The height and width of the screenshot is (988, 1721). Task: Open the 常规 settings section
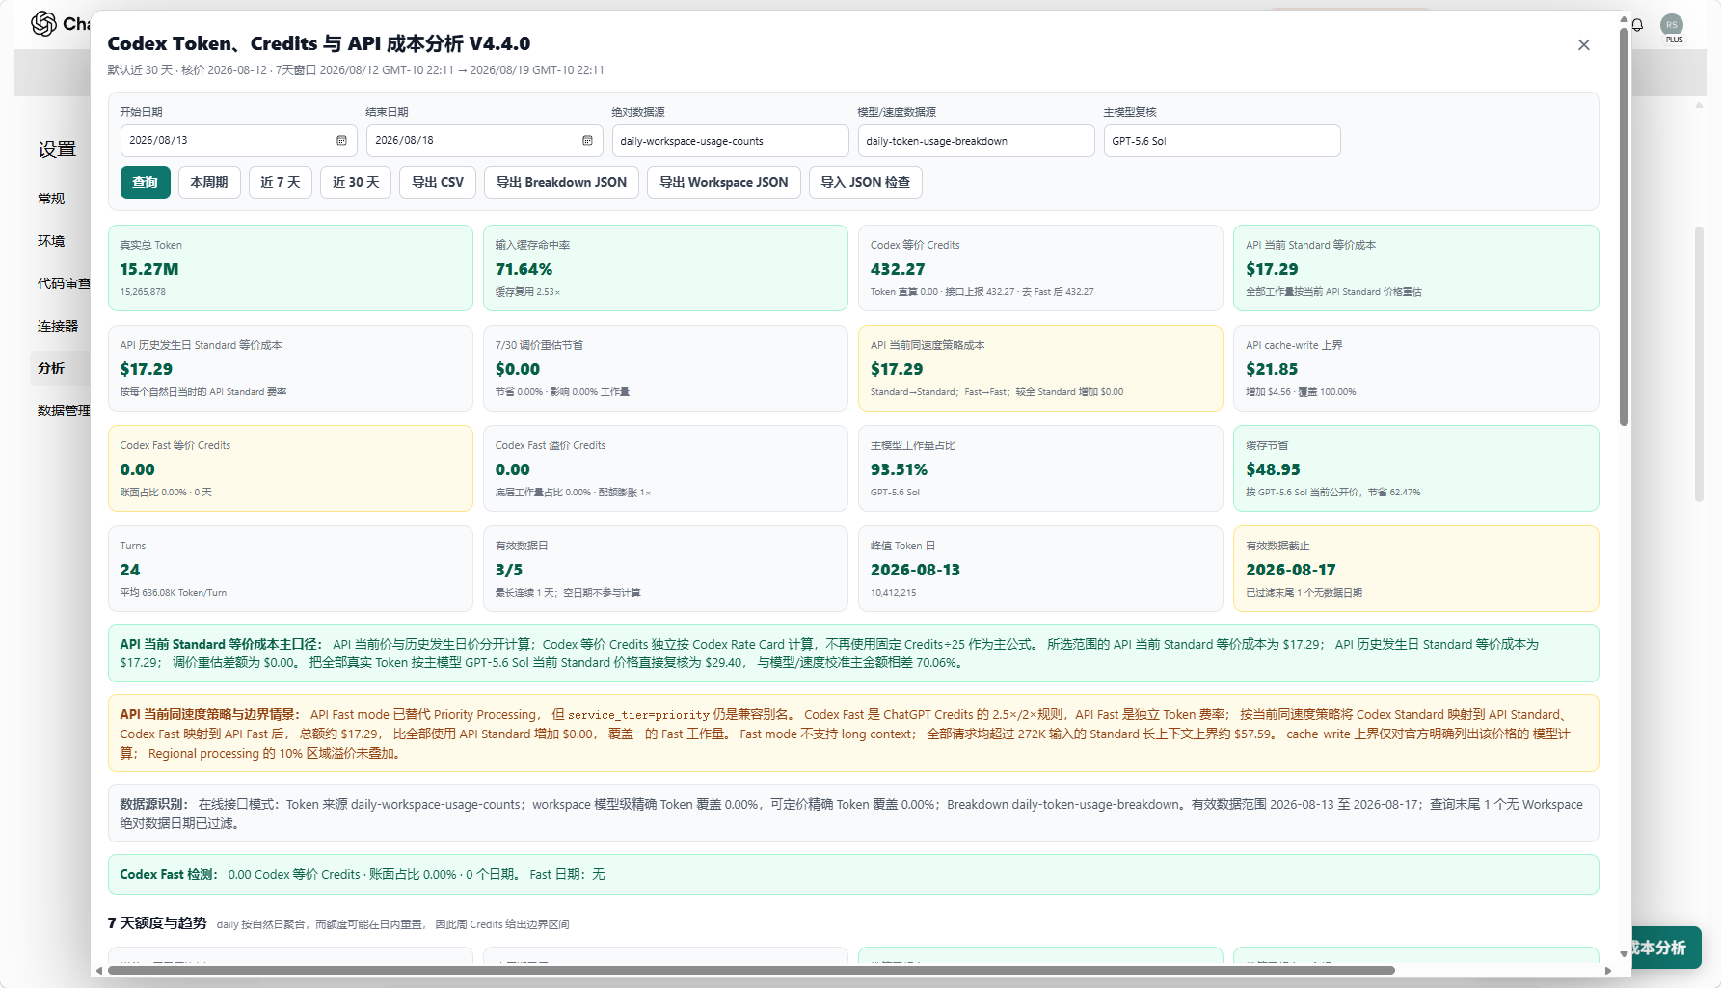(x=51, y=199)
